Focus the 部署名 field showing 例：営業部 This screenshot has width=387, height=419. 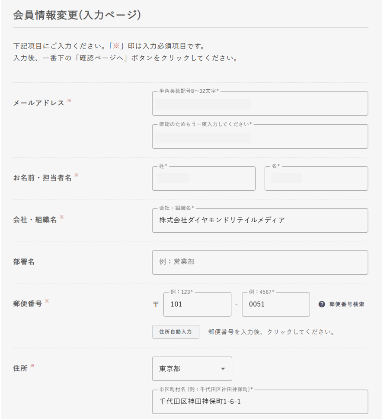click(260, 262)
